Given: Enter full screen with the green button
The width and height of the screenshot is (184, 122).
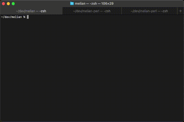Looking at the screenshot, I should (13, 4).
